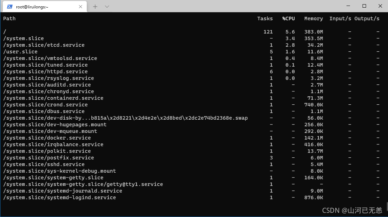Click the 13.7M polkit memory value
This screenshot has height=217, width=388.
(x=315, y=151)
